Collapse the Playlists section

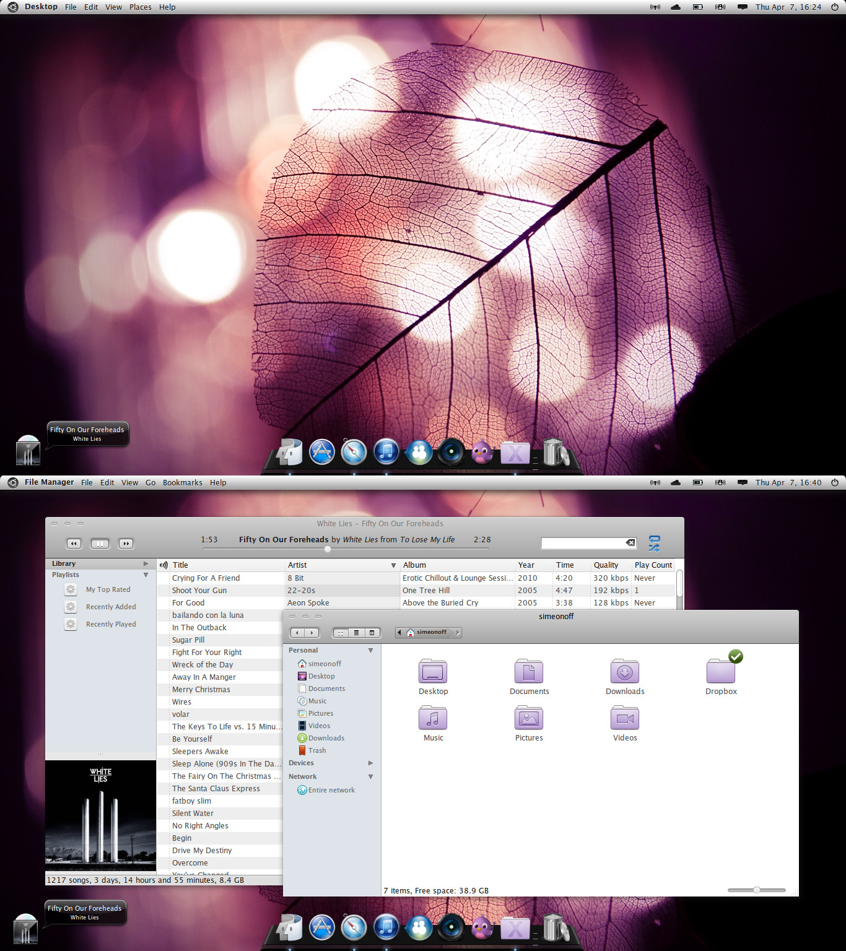(x=146, y=575)
